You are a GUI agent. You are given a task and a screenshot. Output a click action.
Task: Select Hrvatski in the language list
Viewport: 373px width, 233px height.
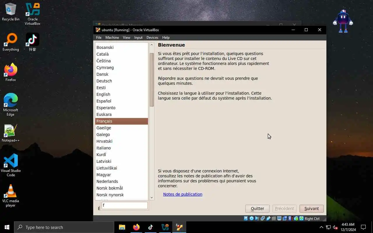click(x=122, y=141)
